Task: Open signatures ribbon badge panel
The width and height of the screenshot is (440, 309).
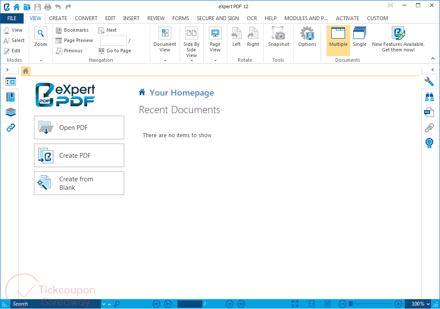Action: coord(429,143)
